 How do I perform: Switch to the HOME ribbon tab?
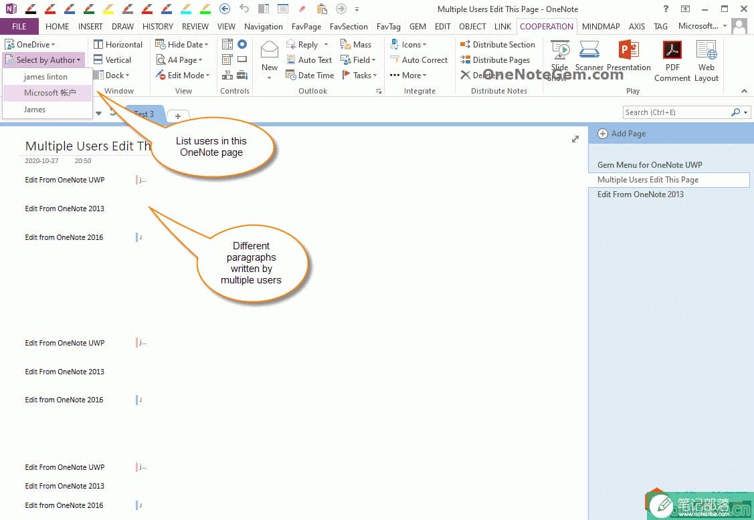(58, 27)
